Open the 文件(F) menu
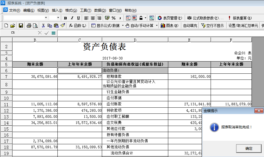This screenshot has width=264, height=157. click(x=15, y=10)
